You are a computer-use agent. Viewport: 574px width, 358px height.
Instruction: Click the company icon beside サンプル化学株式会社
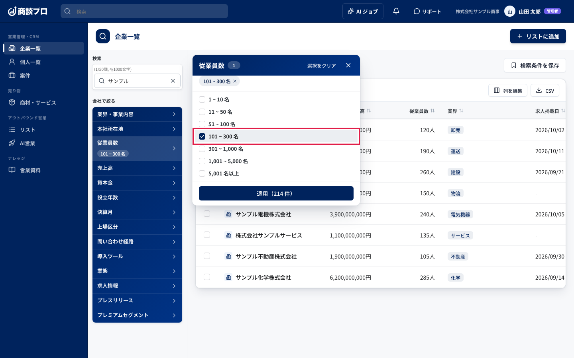228,278
